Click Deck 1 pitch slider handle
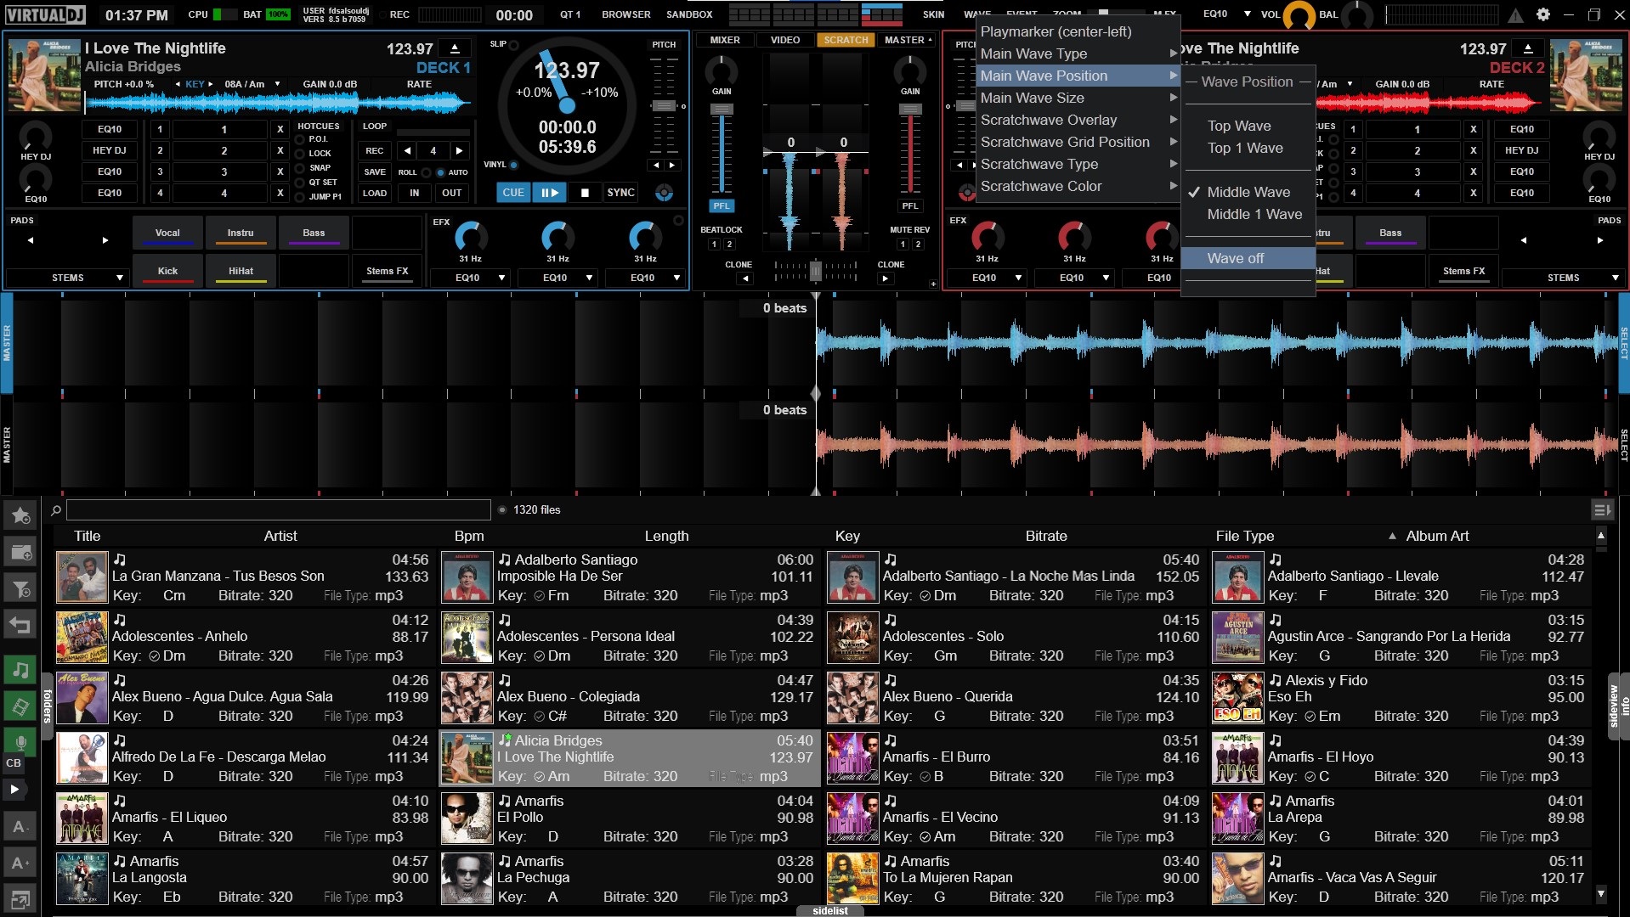 click(664, 106)
